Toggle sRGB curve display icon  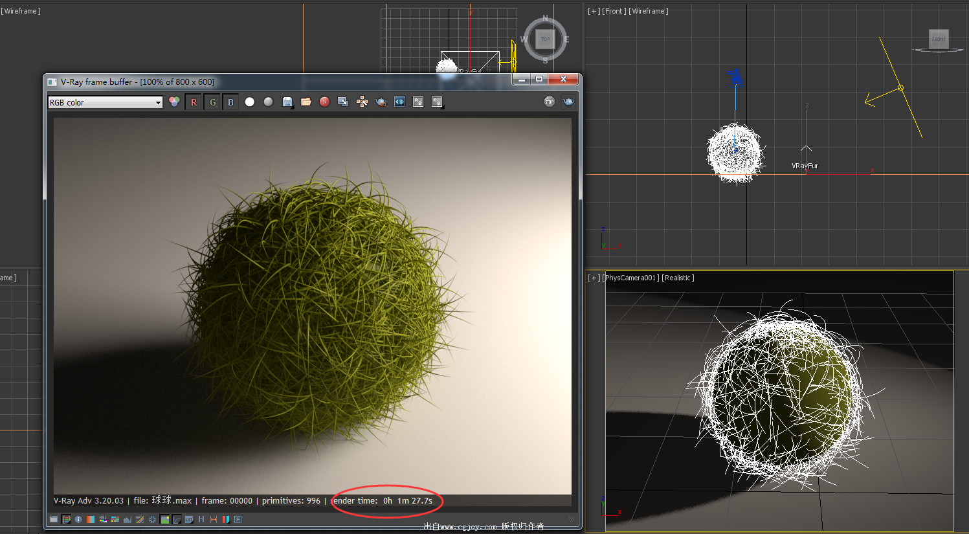coord(177,519)
